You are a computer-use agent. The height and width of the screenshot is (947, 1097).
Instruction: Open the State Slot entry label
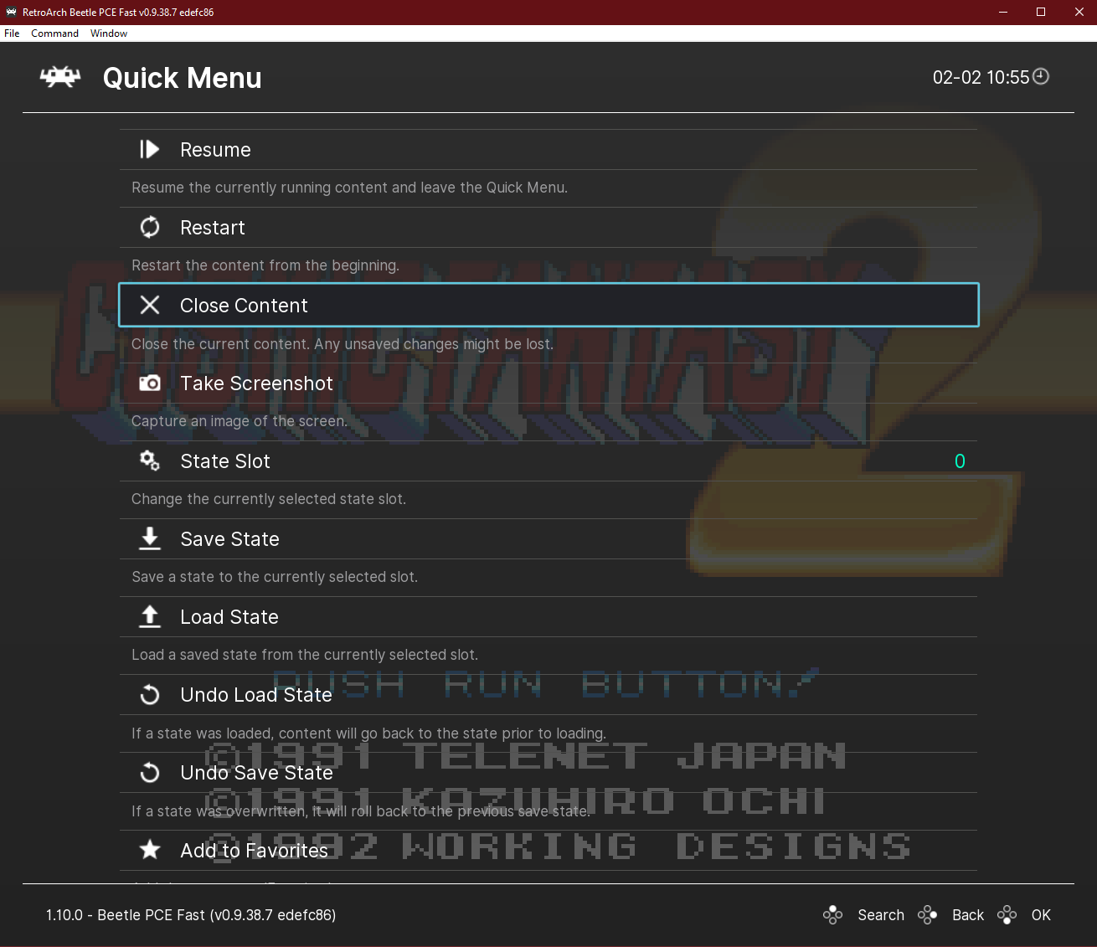click(x=225, y=461)
